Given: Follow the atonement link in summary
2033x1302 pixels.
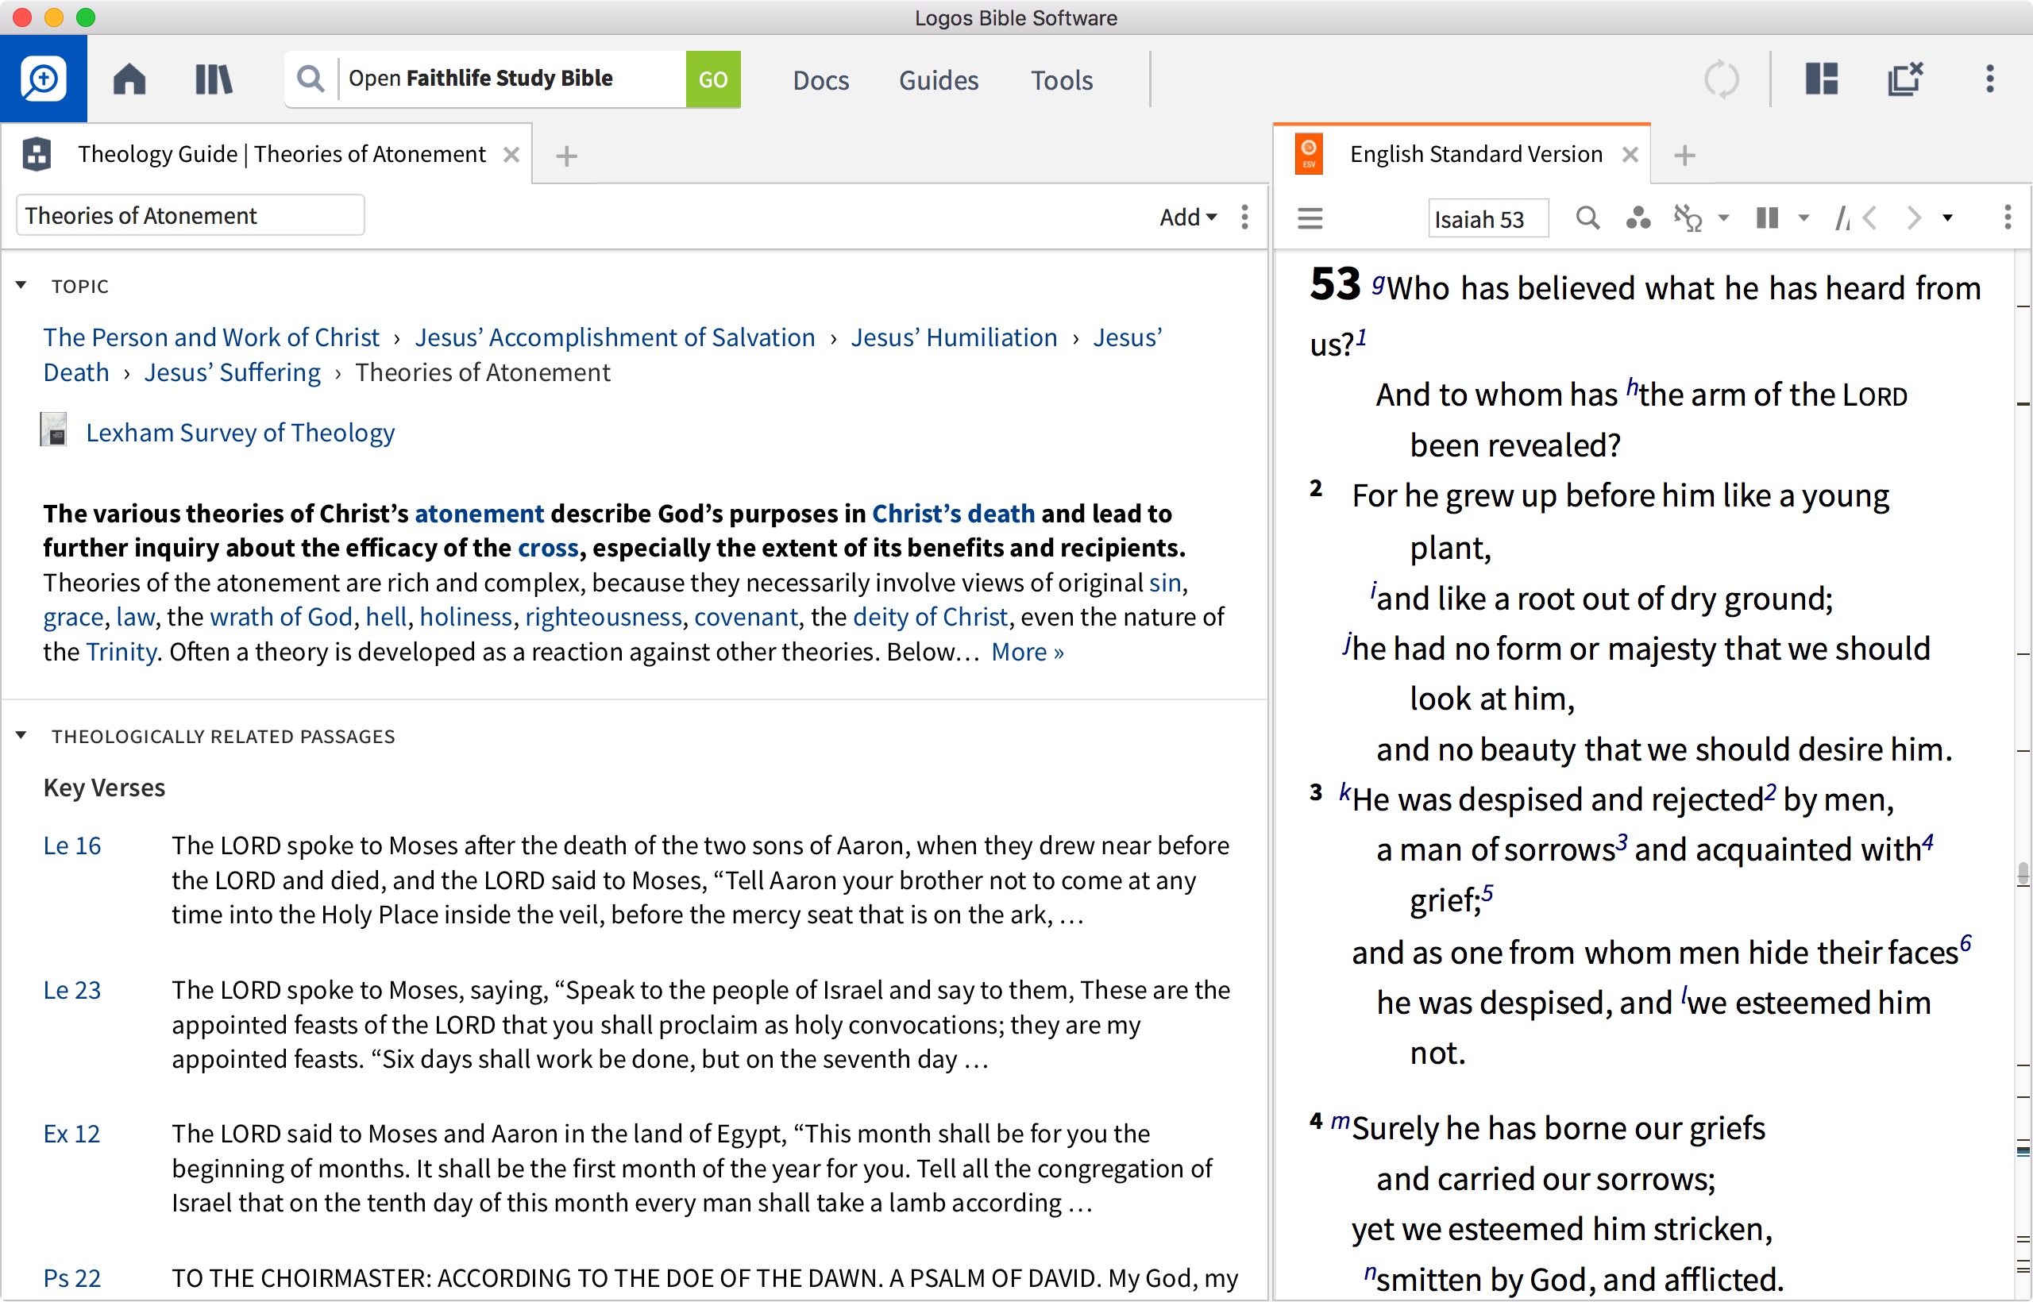Looking at the screenshot, I should pyautogui.click(x=479, y=513).
